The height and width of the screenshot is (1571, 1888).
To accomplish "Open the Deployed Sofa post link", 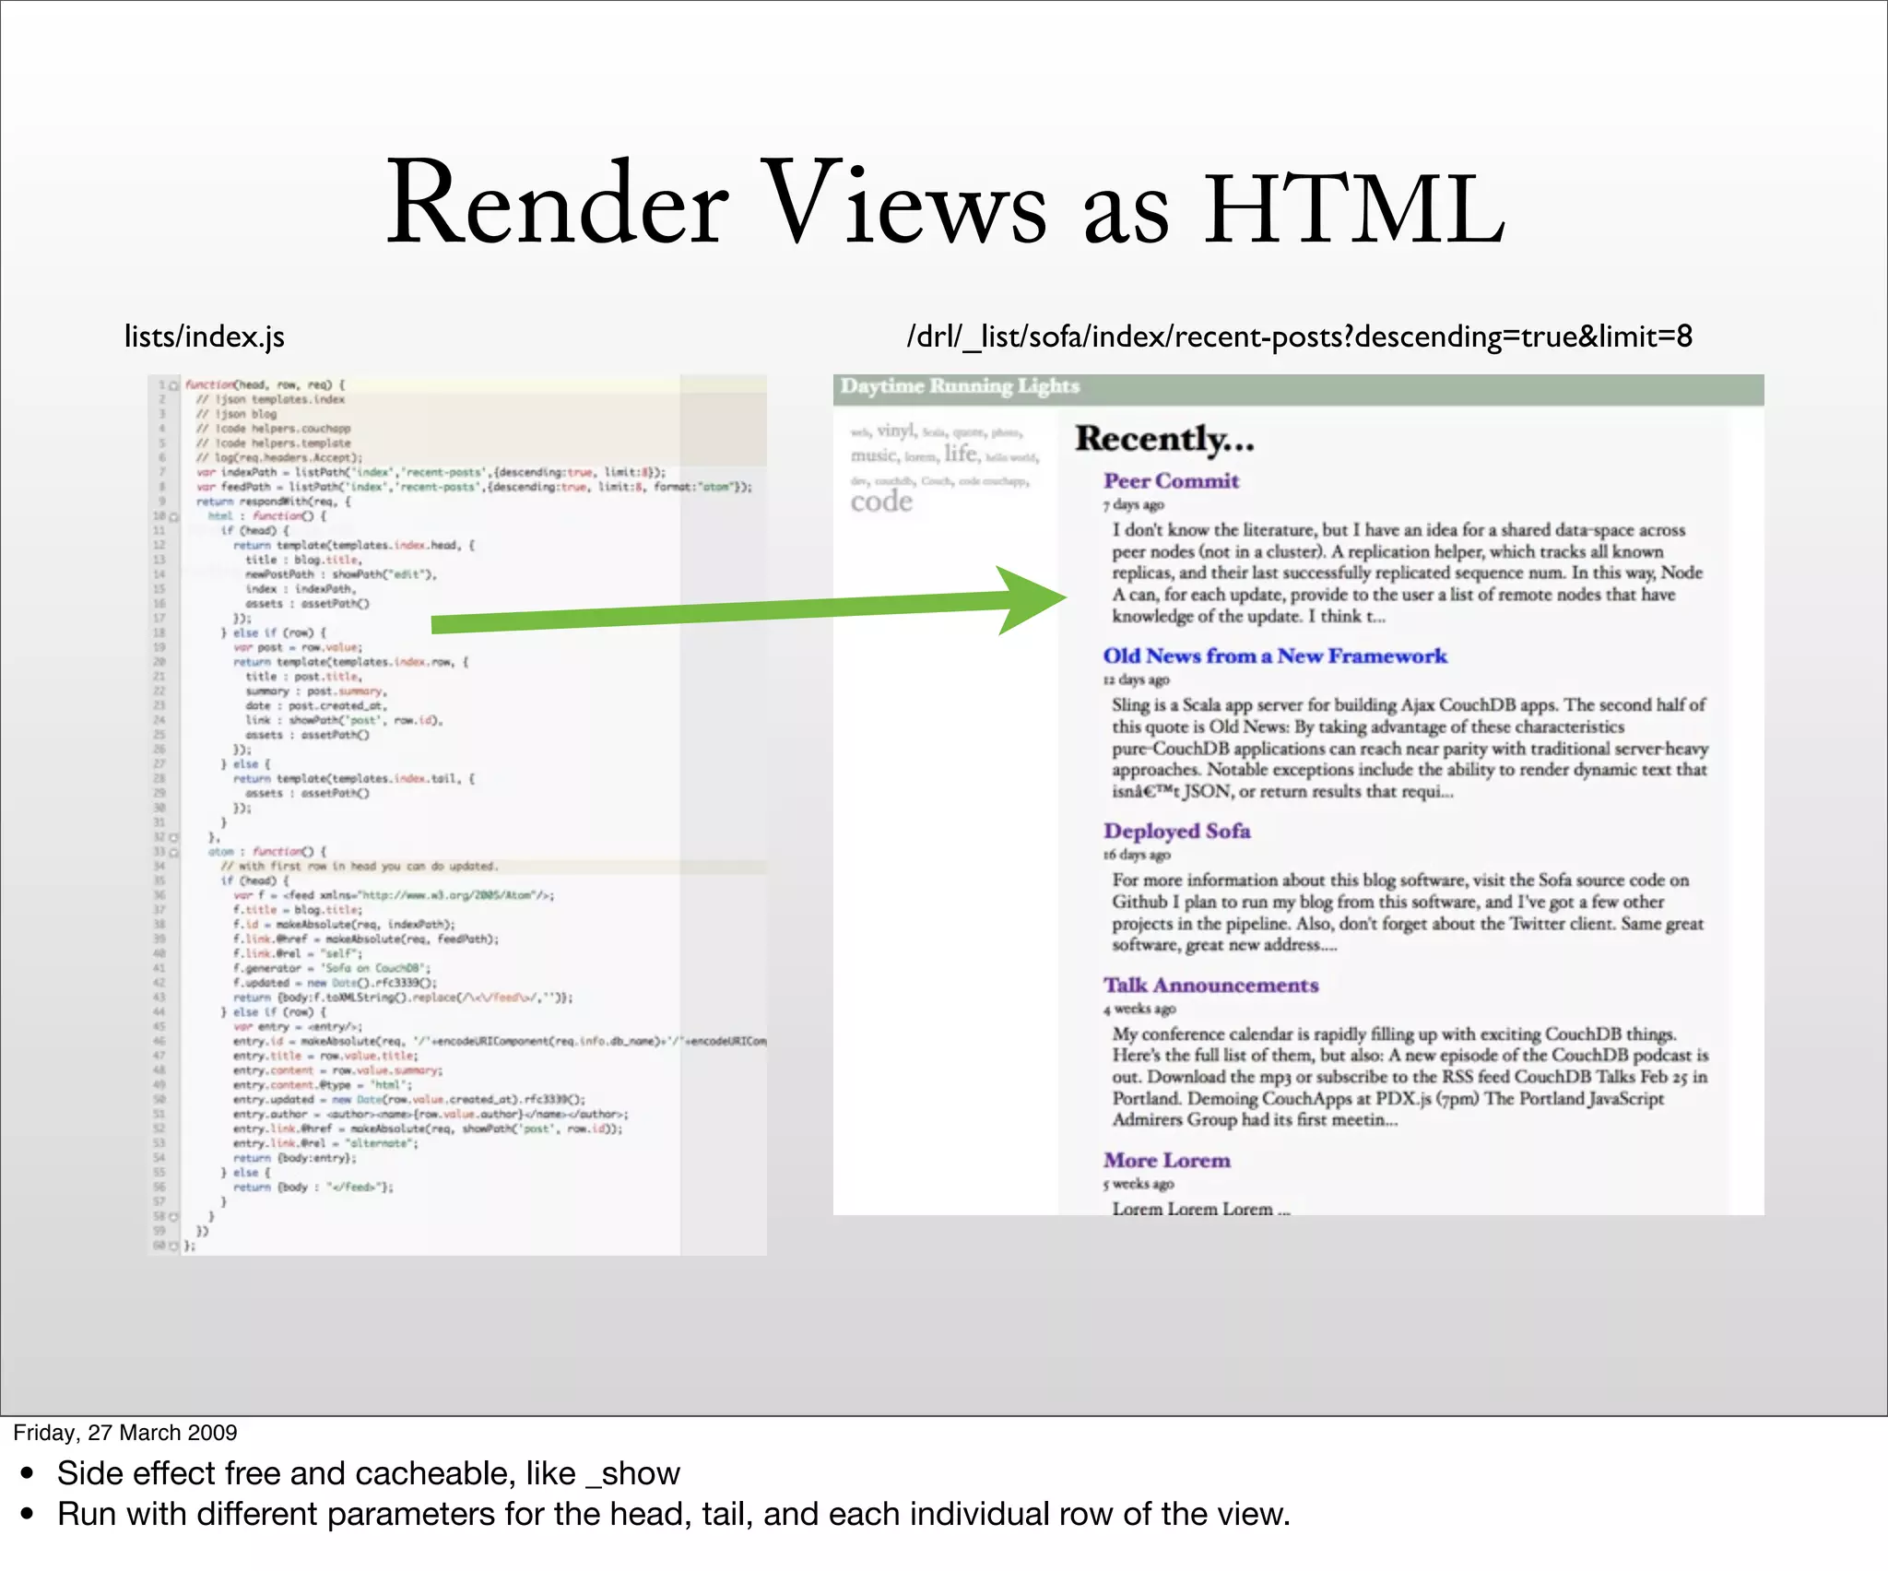I will pyautogui.click(x=1177, y=831).
